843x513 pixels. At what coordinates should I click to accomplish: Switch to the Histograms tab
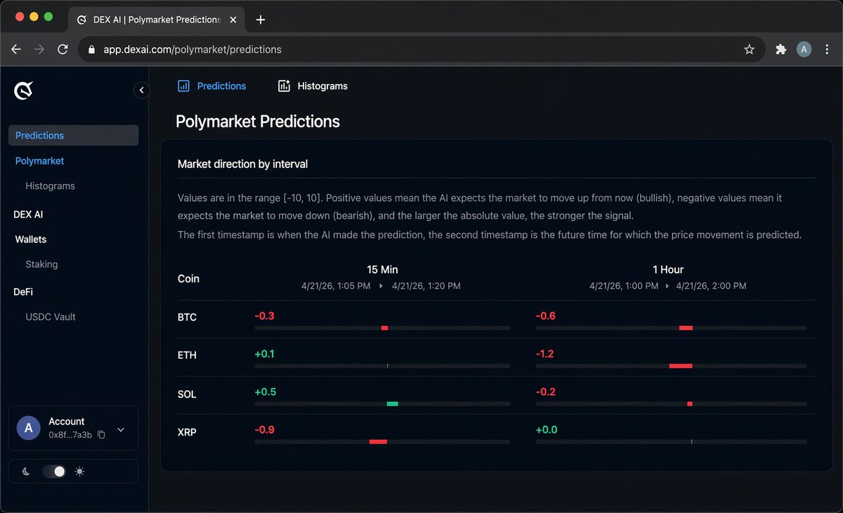click(x=313, y=86)
